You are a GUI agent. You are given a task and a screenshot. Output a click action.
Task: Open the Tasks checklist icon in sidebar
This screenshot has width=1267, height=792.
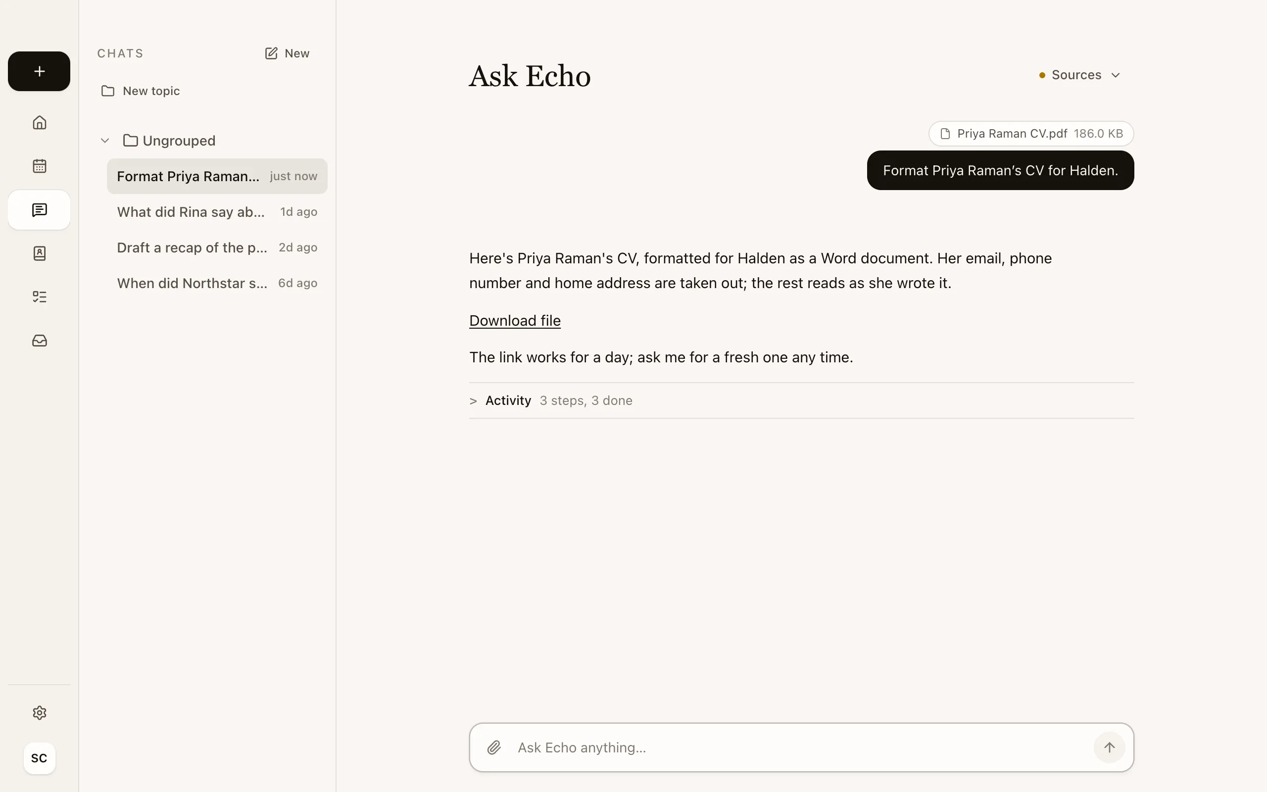point(39,297)
